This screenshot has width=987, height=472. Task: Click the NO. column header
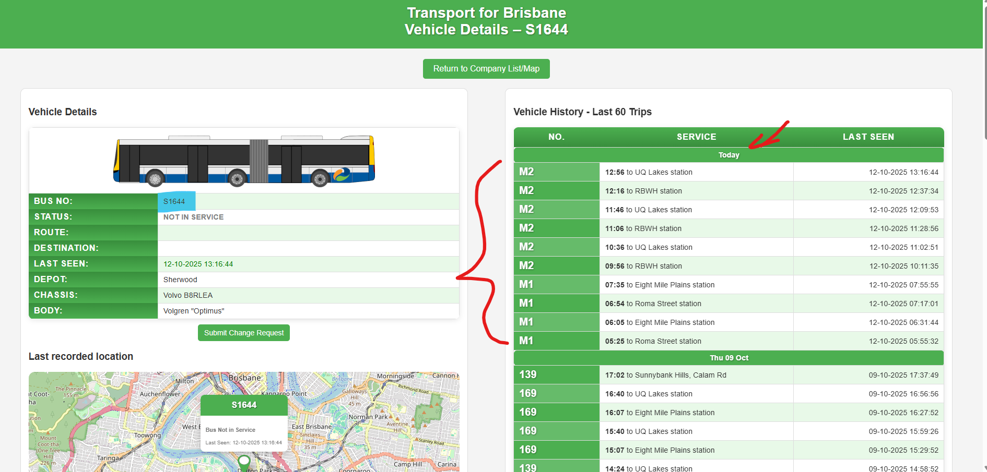(x=556, y=137)
